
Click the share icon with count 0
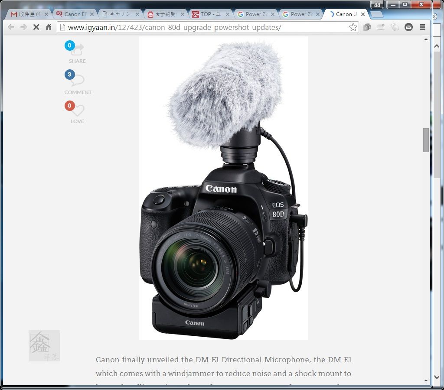pos(78,50)
